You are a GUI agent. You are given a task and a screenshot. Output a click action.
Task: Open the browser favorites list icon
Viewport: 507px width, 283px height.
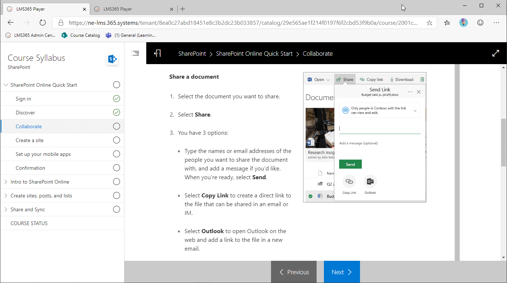pos(447,23)
